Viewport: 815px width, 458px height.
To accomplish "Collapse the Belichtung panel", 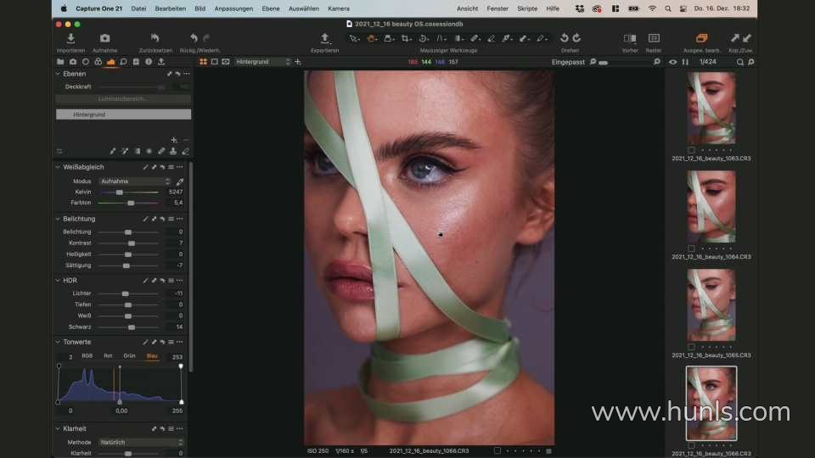I will click(x=57, y=219).
